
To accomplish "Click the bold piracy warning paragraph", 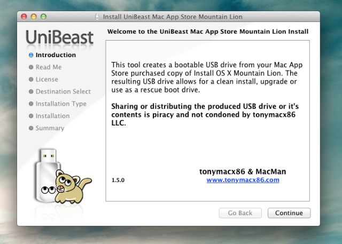I will (x=205, y=115).
